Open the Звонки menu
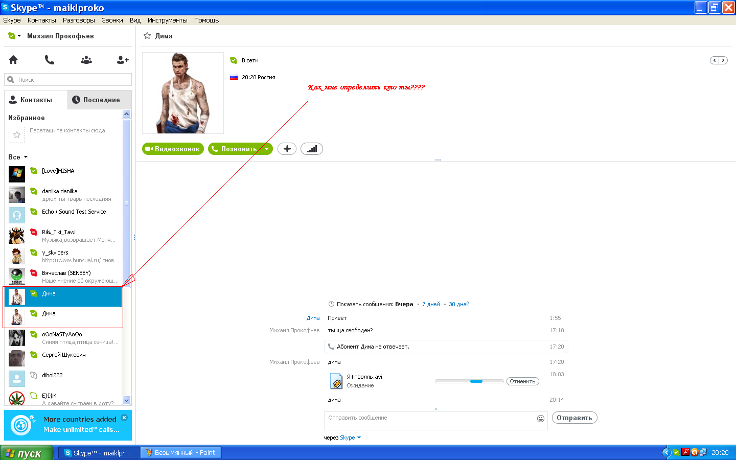The height and width of the screenshot is (460, 736). click(x=112, y=20)
